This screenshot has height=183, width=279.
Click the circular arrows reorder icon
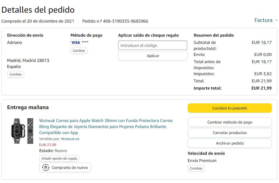click(46, 168)
